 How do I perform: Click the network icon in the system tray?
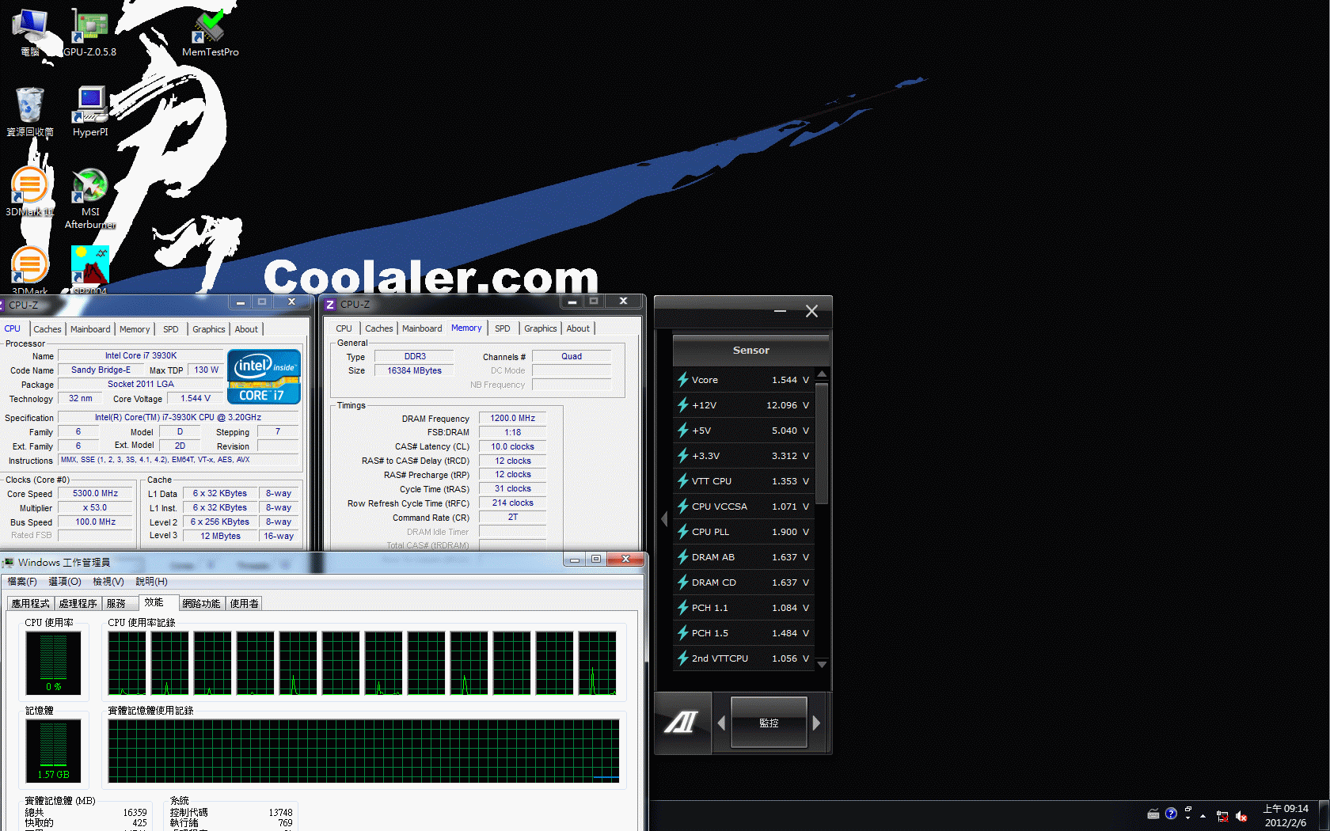1222,816
